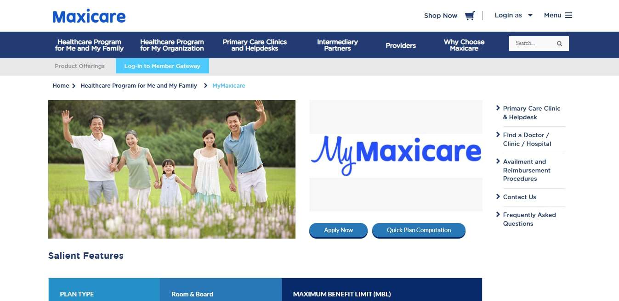This screenshot has height=301, width=619.
Task: Open Healthcare Program for Me and My Family menu
Action: [89, 45]
